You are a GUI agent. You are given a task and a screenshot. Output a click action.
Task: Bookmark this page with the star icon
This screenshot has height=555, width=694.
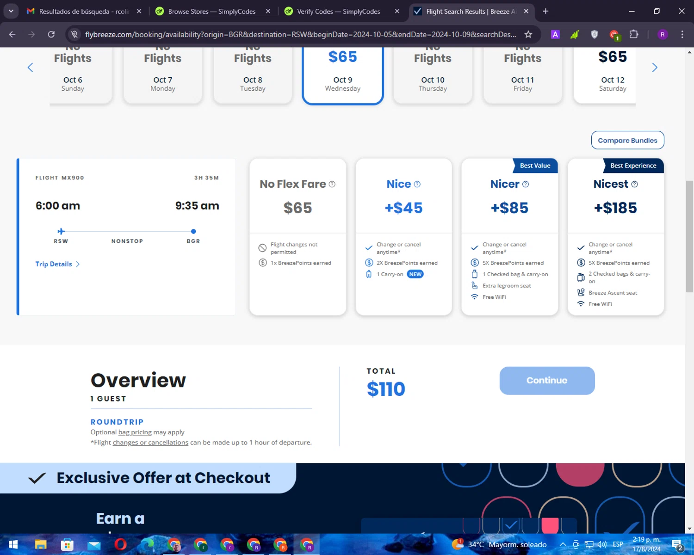tap(528, 34)
